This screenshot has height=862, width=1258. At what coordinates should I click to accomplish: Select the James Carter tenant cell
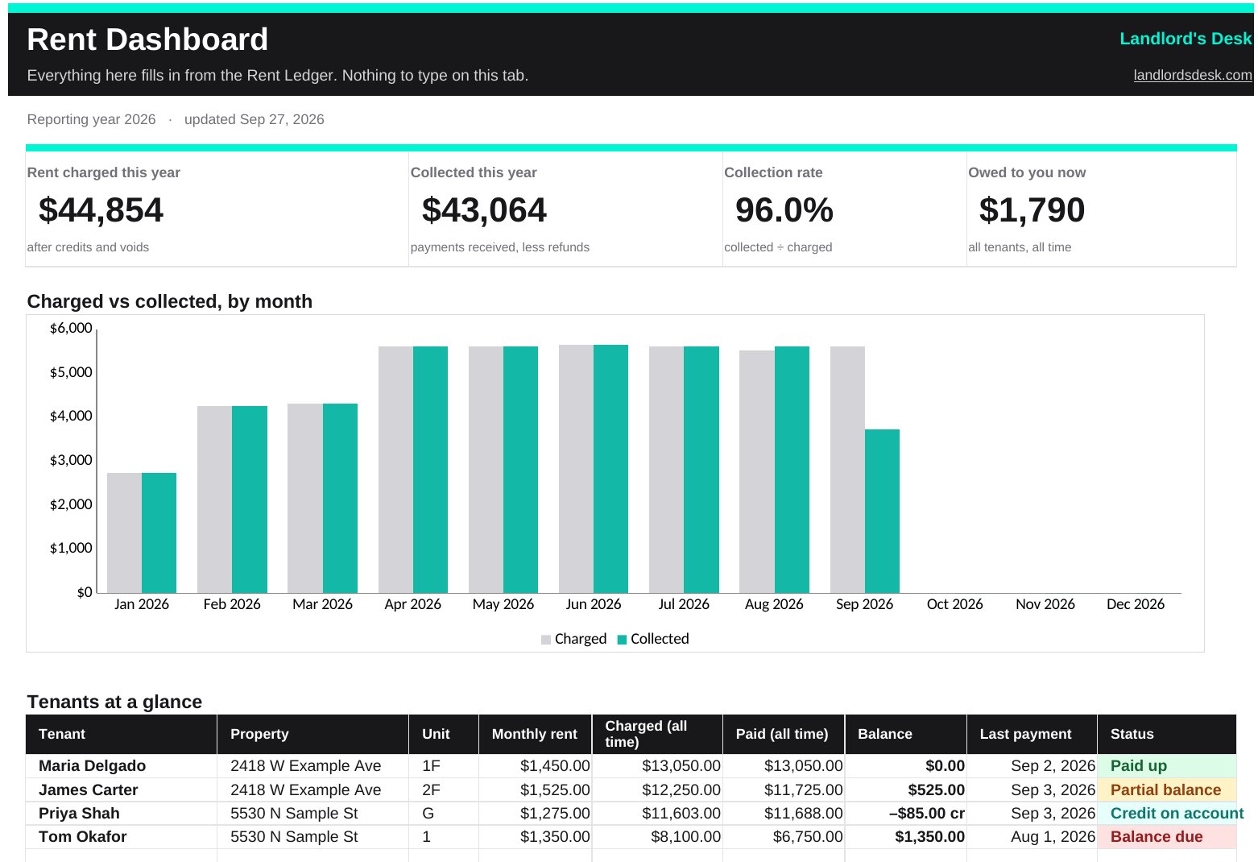pyautogui.click(x=122, y=790)
